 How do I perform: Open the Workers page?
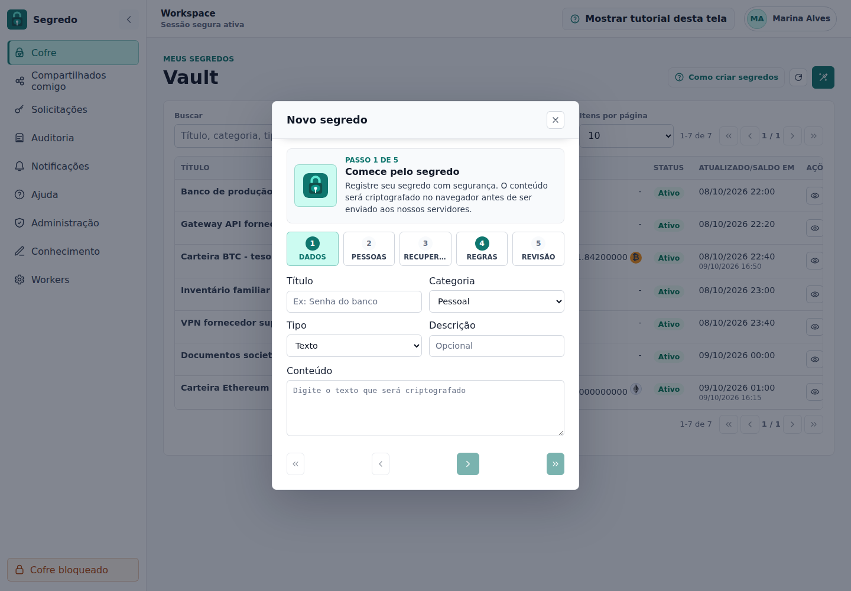[73, 280]
